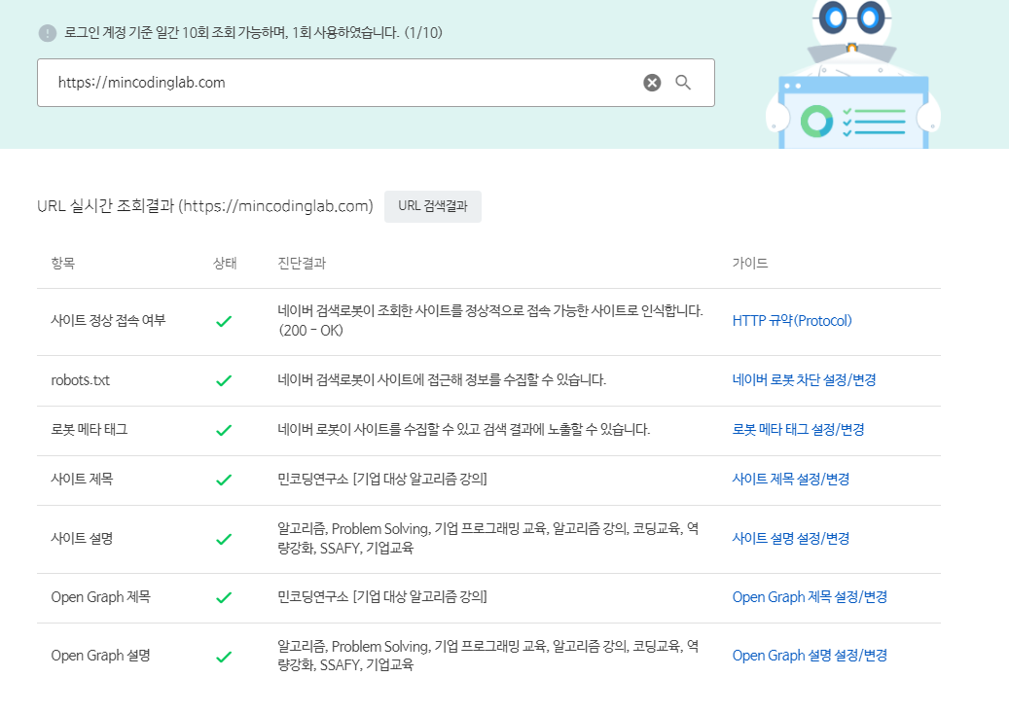The width and height of the screenshot is (1009, 713).
Task: Open HTTP 규약(Protocol) guide link
Action: point(792,320)
